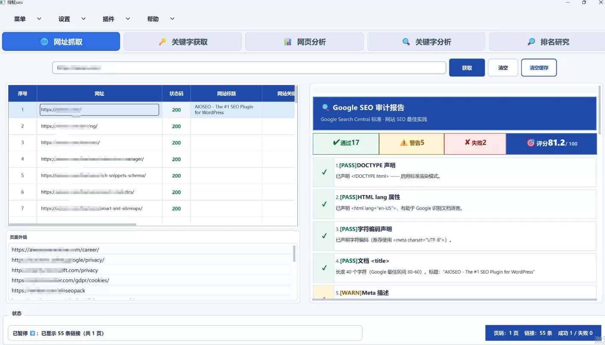605x345 pixels.
Task: Select the URL in row 3
Action: [70, 143]
